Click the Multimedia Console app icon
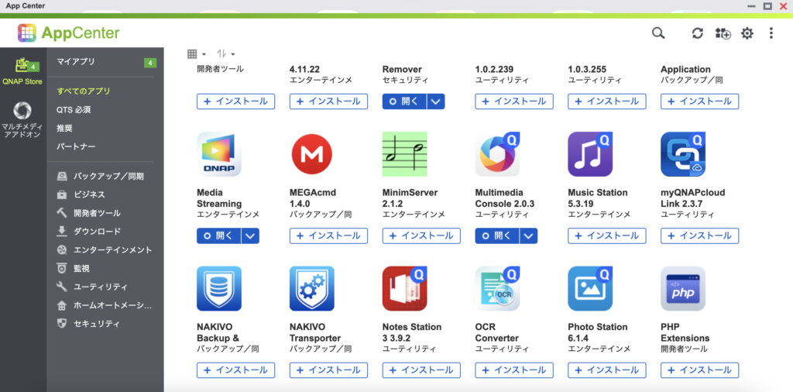This screenshot has width=793, height=392. click(x=497, y=154)
